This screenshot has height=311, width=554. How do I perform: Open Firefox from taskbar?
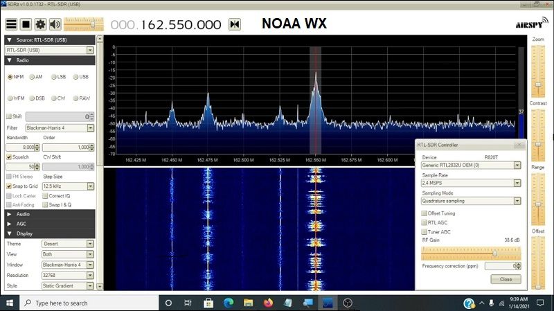pos(268,303)
